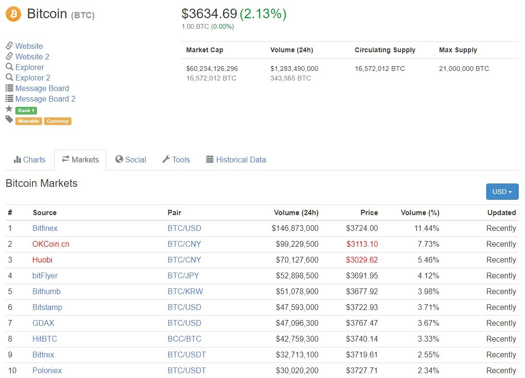Viewport: 525px width, 378px height.
Task: Click the $3634.69 Bitcoin price heading
Action: pos(209,14)
